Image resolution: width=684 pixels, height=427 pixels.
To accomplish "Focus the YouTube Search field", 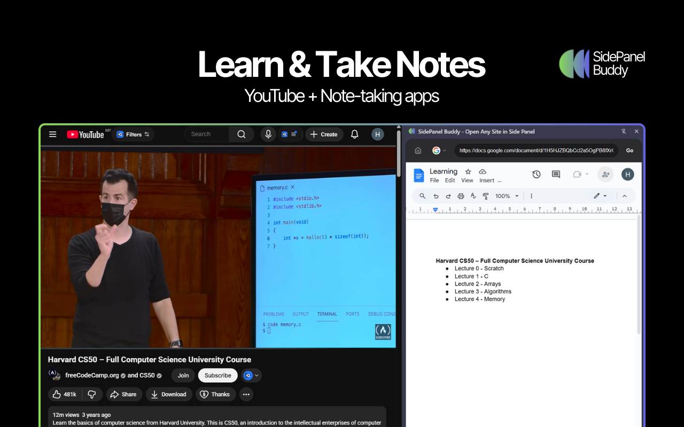I will [x=207, y=135].
